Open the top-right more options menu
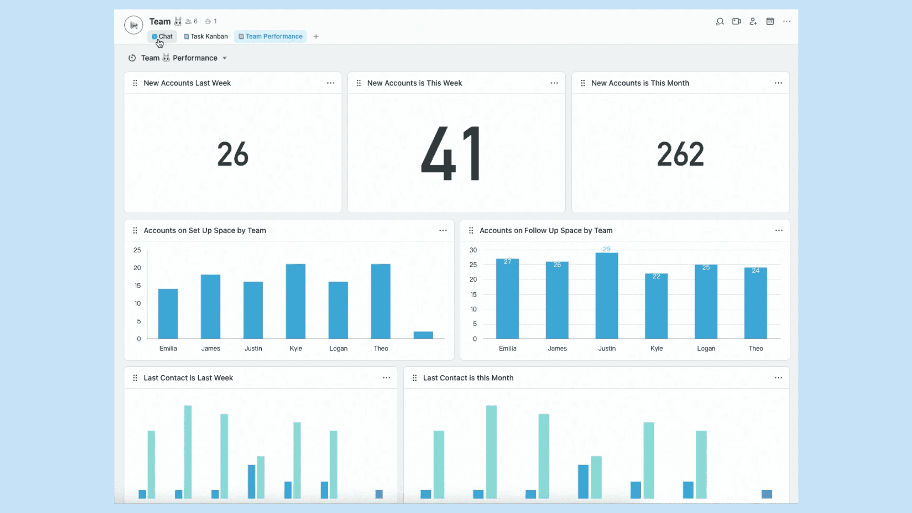 coord(787,21)
